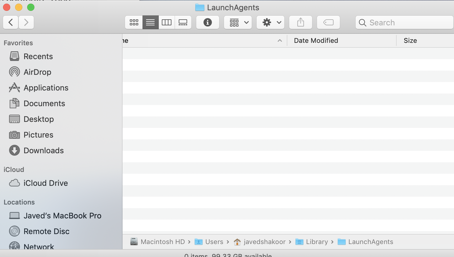
Task: Open the Applications folder in sidebar
Action: coord(46,88)
